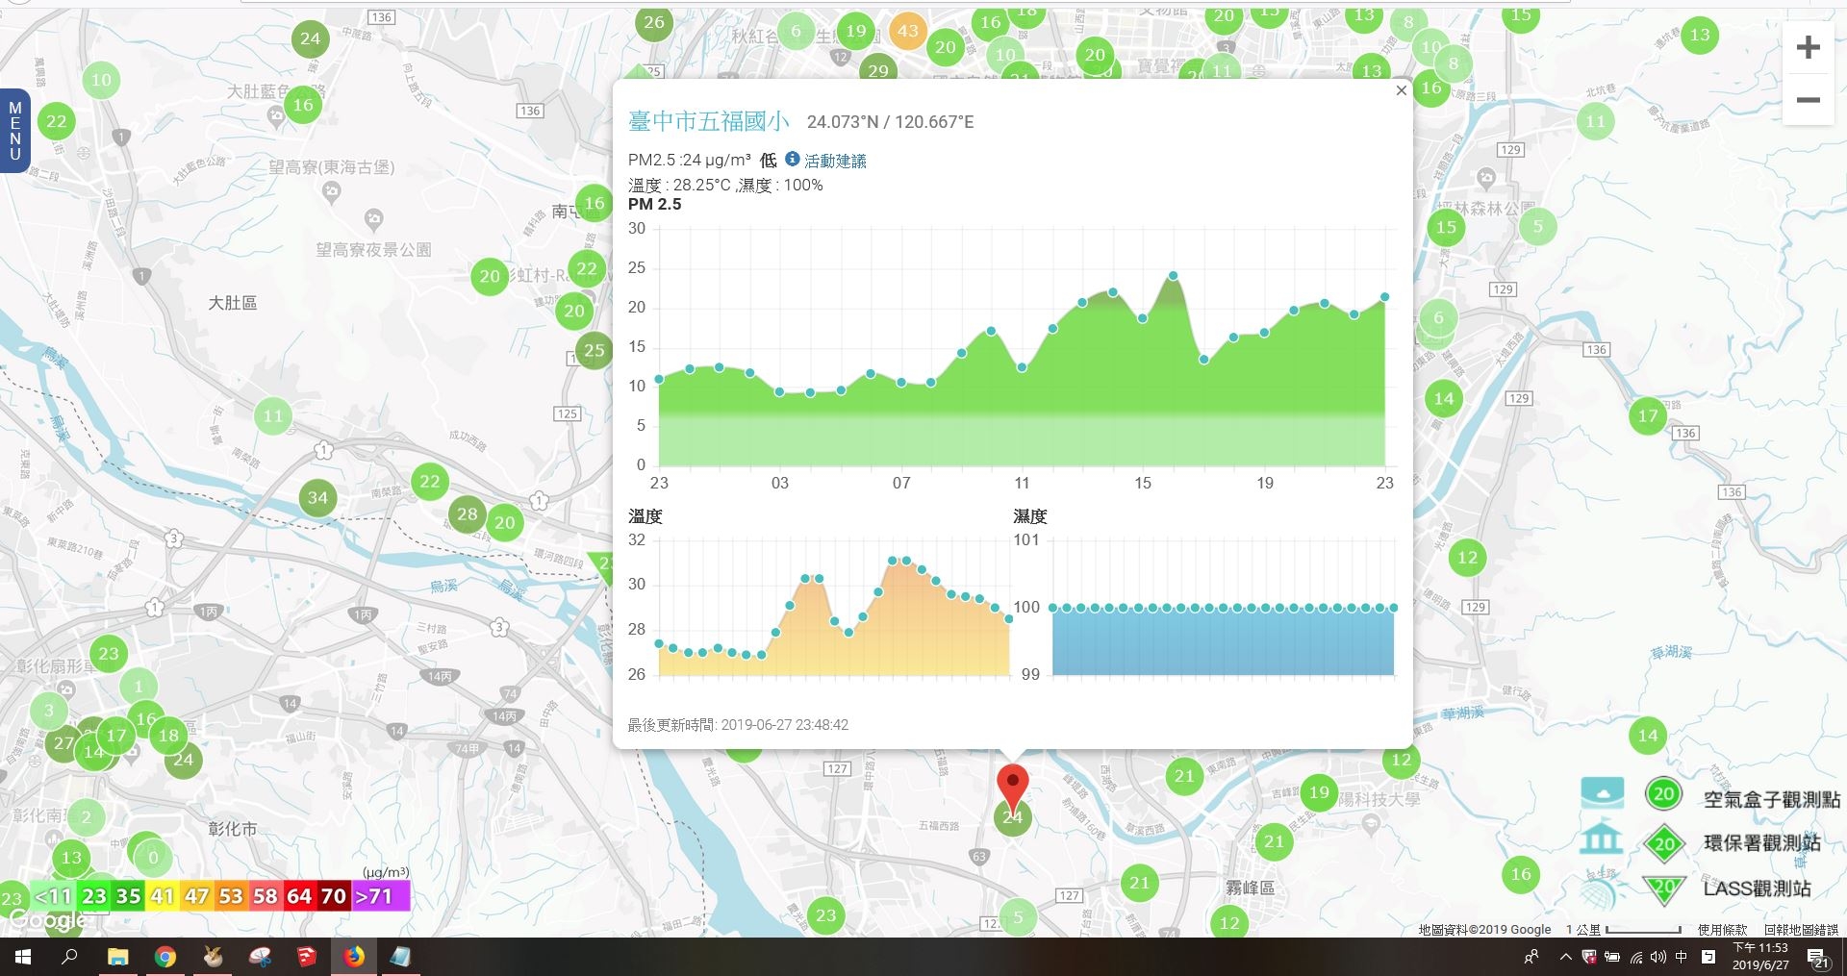
Task: Zoom in the map with plus button
Action: pos(1808,47)
